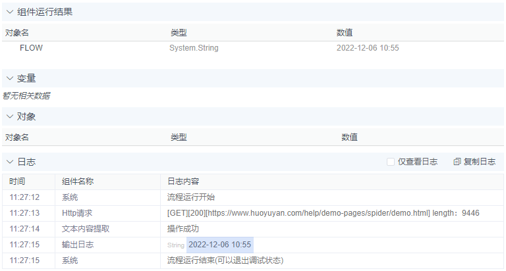Select the 流程运行结束 log entry
This screenshot has height=271, width=506.
[225, 260]
